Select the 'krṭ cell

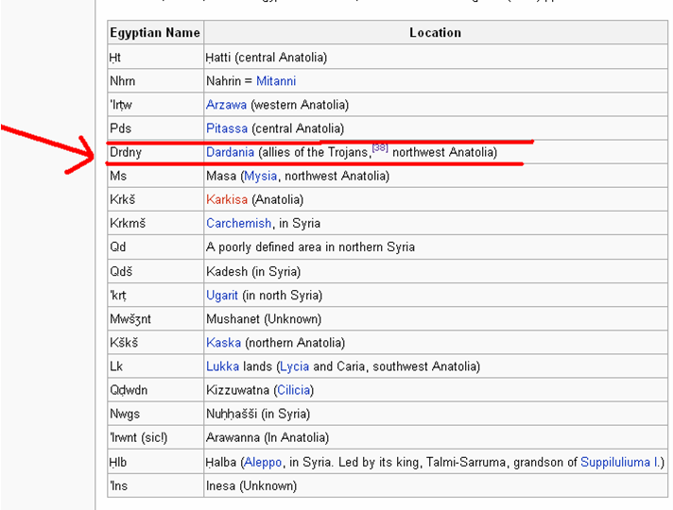pyautogui.click(x=155, y=295)
